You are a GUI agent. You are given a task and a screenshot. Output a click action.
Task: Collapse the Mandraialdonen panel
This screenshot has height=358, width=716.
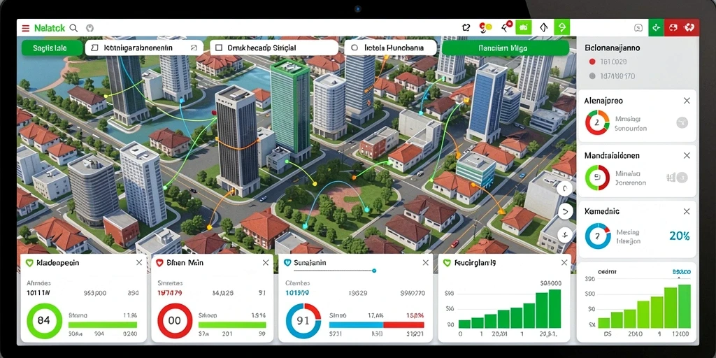[x=687, y=156]
